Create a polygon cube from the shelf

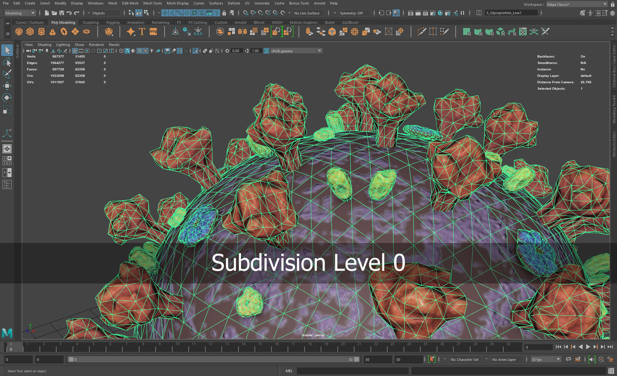pyautogui.click(x=30, y=31)
